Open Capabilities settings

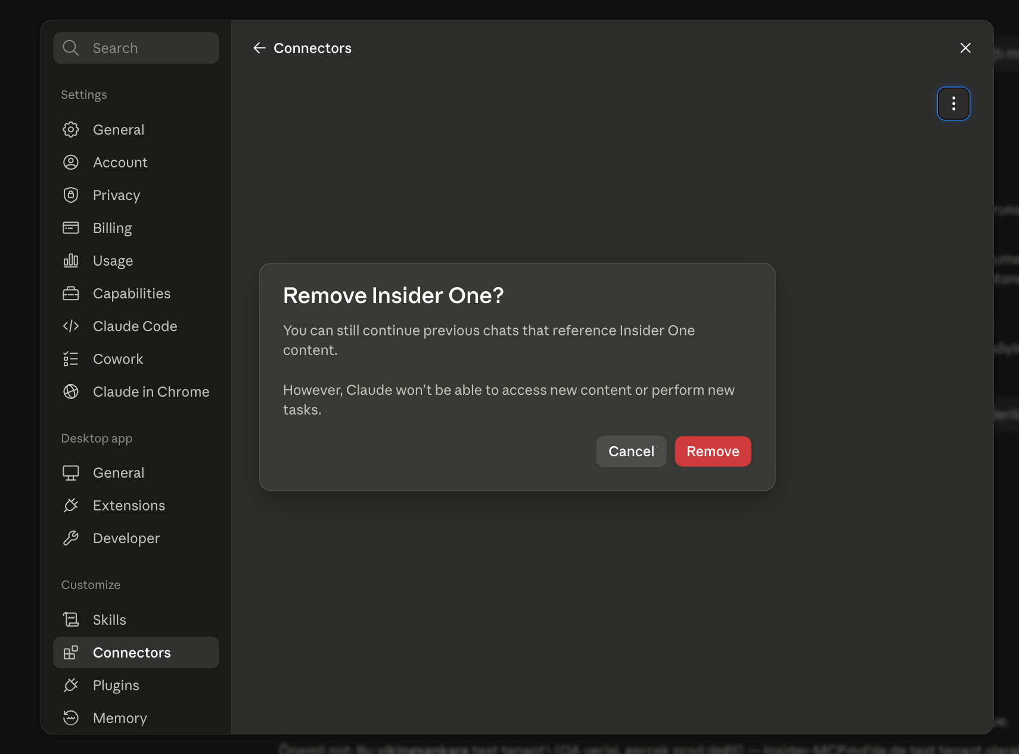click(136, 293)
